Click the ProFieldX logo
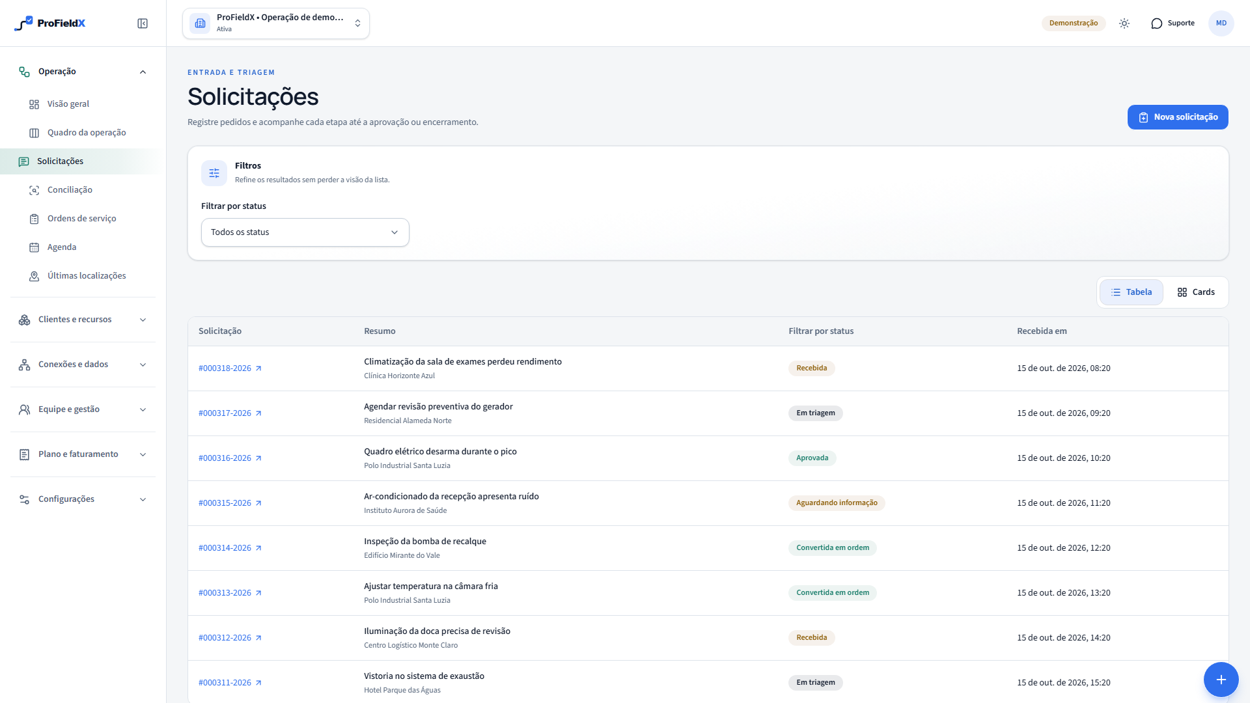 50,23
